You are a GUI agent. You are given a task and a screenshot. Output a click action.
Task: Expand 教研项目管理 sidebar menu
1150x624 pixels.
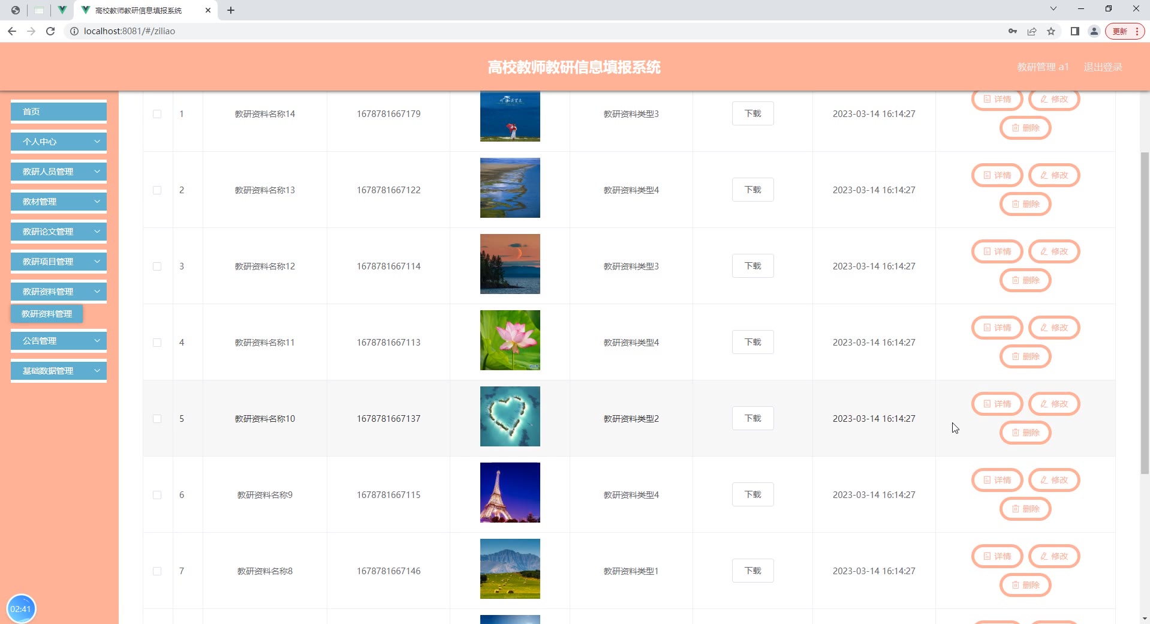tap(59, 262)
